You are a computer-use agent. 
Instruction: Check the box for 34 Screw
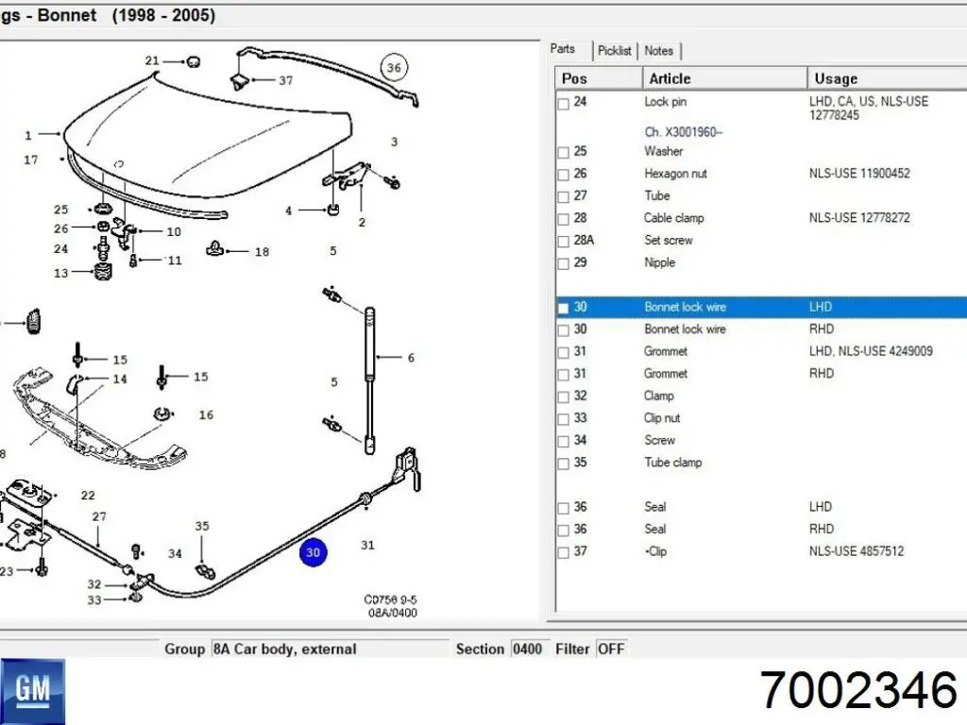[x=563, y=441]
